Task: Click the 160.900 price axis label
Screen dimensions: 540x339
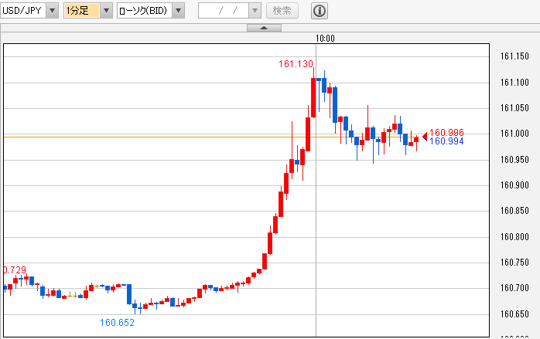Action: click(x=514, y=185)
